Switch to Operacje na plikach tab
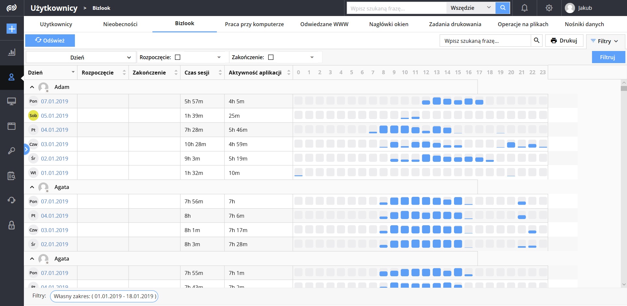The width and height of the screenshot is (627, 306). (x=523, y=24)
